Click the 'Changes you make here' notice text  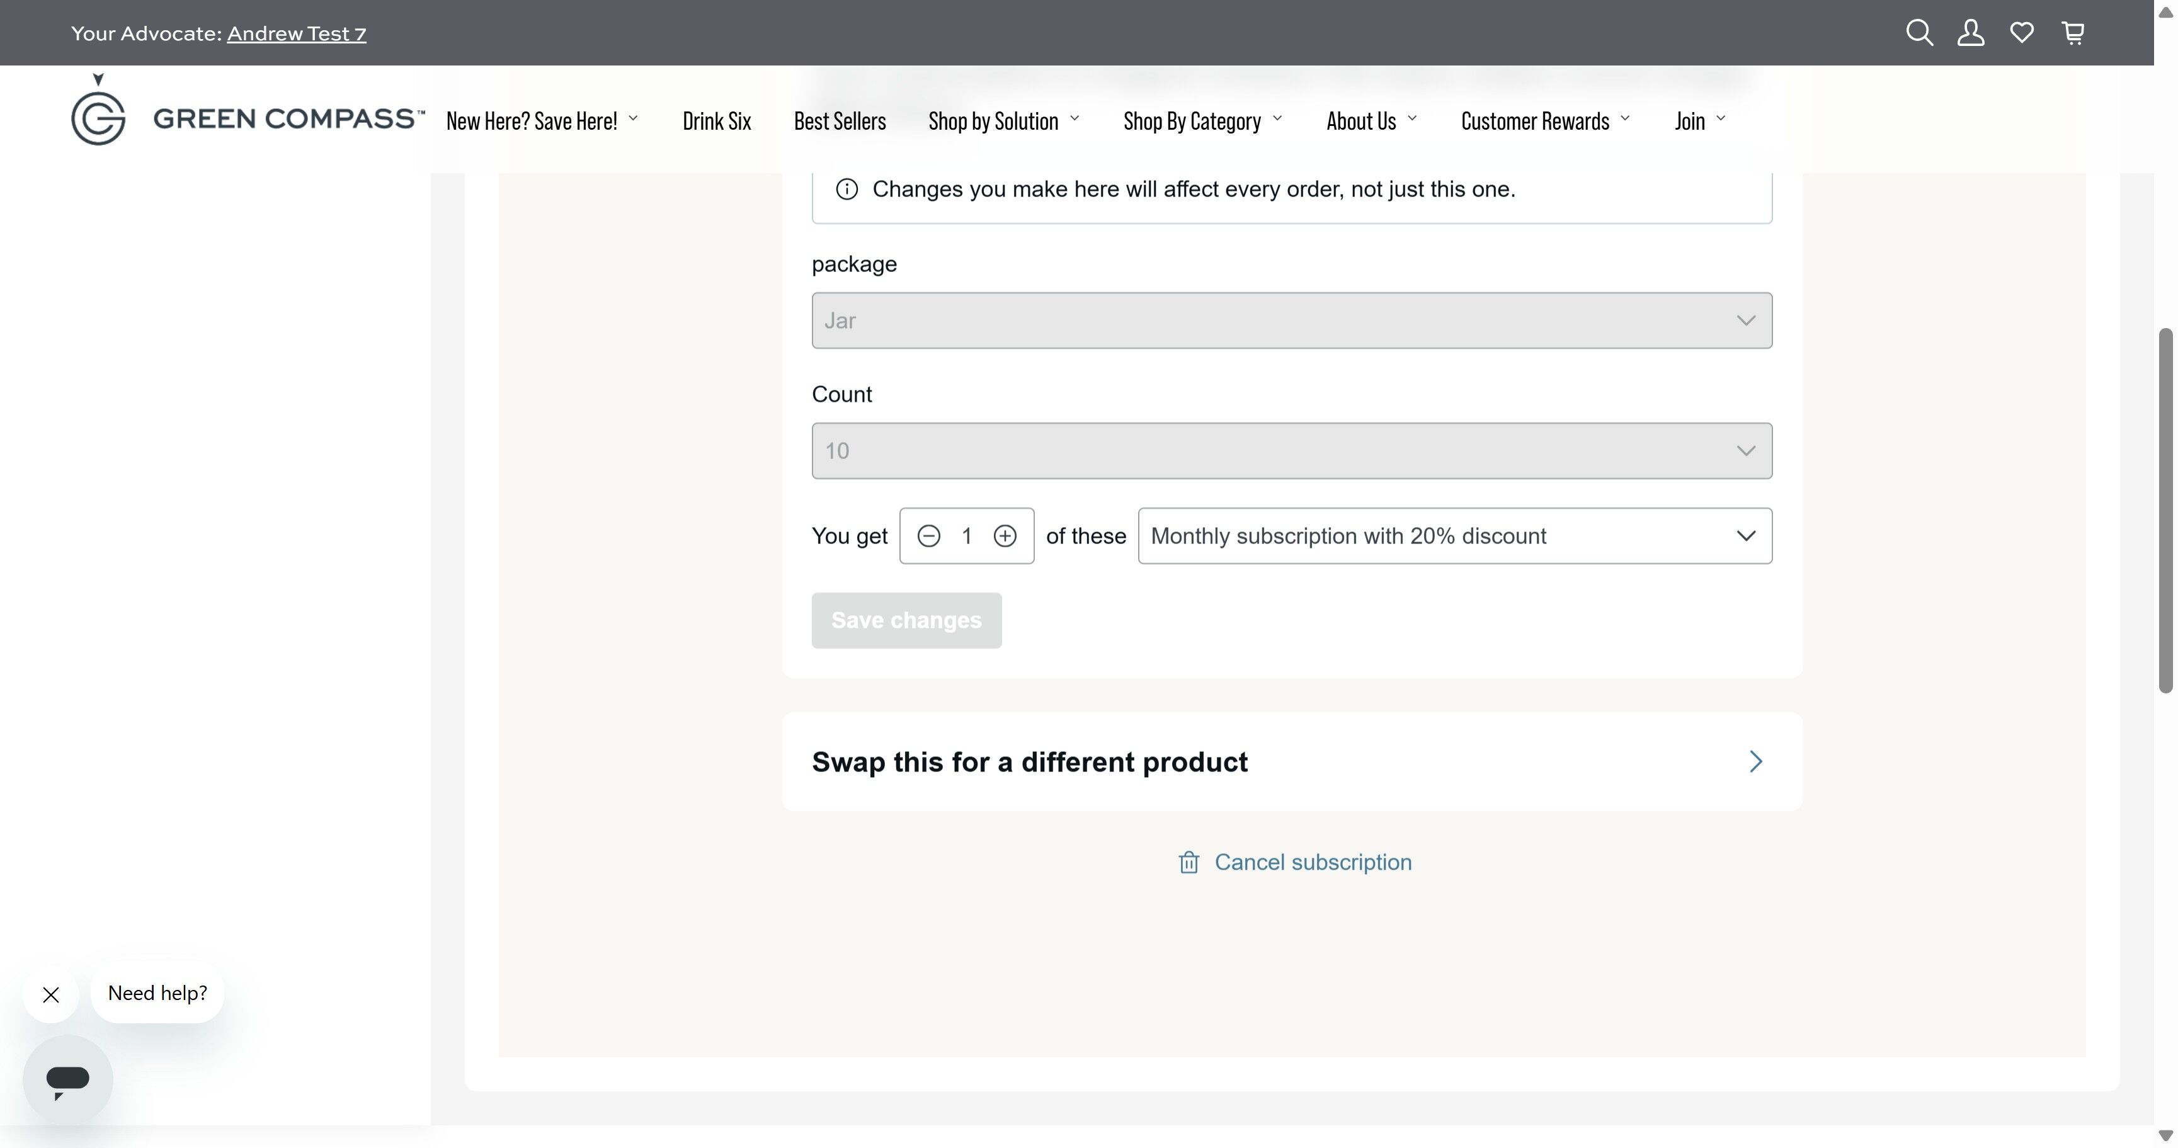coord(1194,190)
